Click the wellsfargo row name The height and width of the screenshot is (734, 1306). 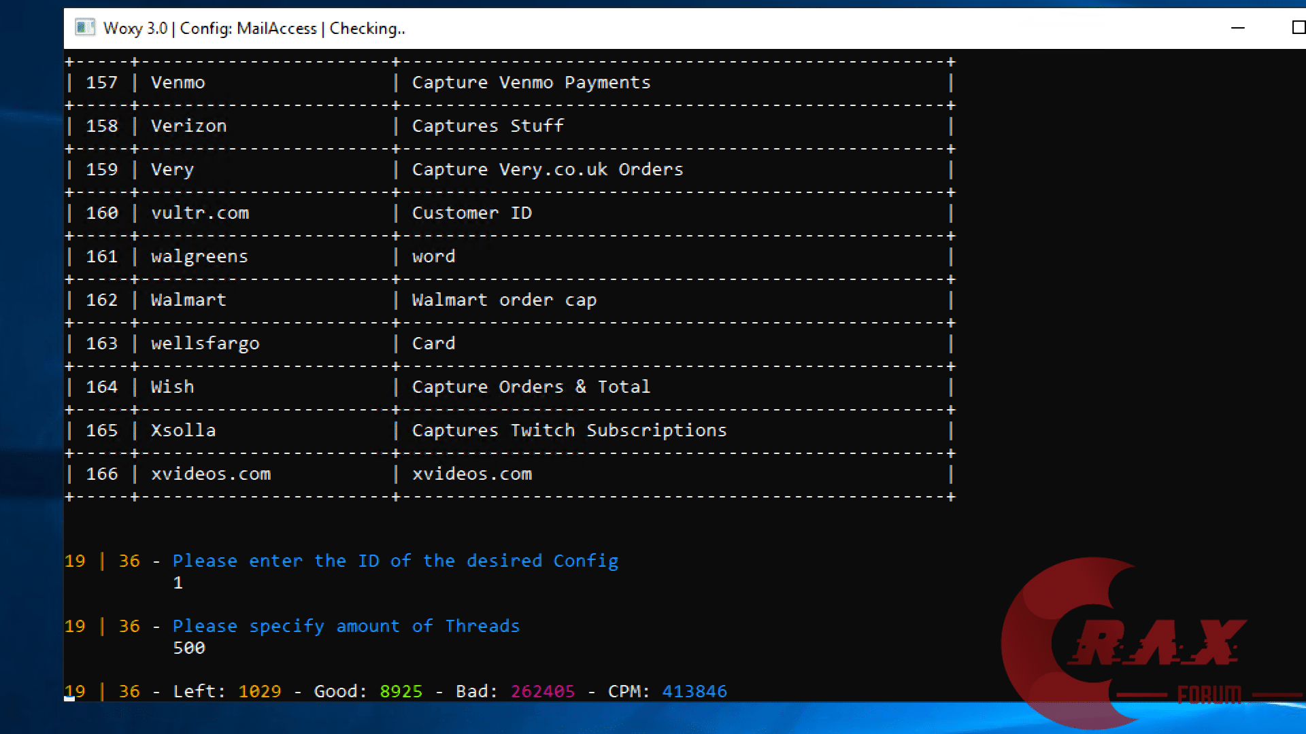pos(205,344)
